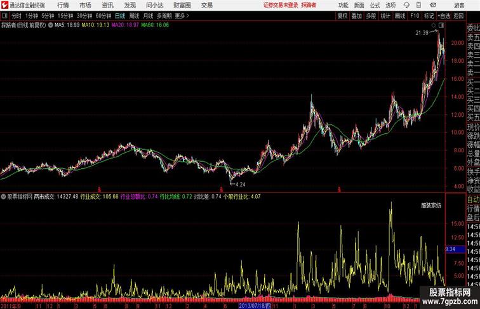The image size is (480, 309).
Task: Click the 复权 toolbar button
Action: pyautogui.click(x=342, y=16)
